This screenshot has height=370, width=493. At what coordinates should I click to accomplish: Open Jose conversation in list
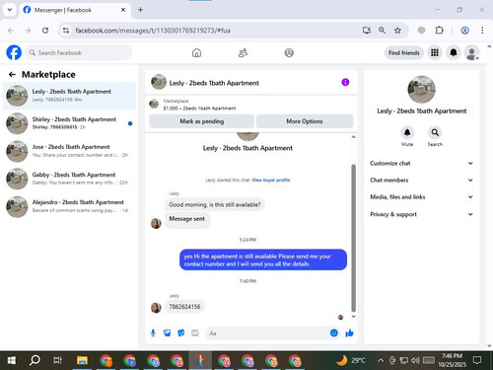click(x=69, y=151)
